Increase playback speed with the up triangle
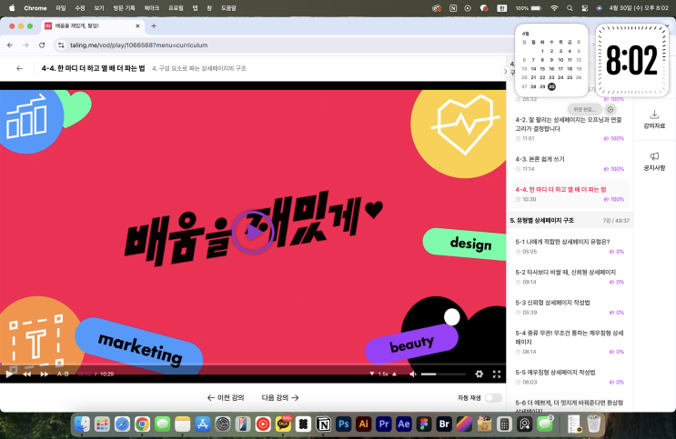 click(394, 374)
